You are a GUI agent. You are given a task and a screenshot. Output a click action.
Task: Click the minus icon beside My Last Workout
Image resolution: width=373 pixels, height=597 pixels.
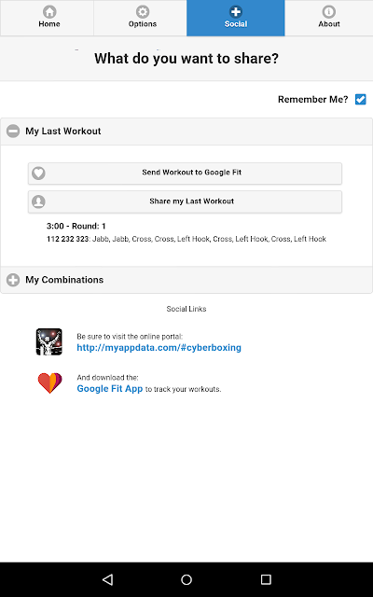13,132
